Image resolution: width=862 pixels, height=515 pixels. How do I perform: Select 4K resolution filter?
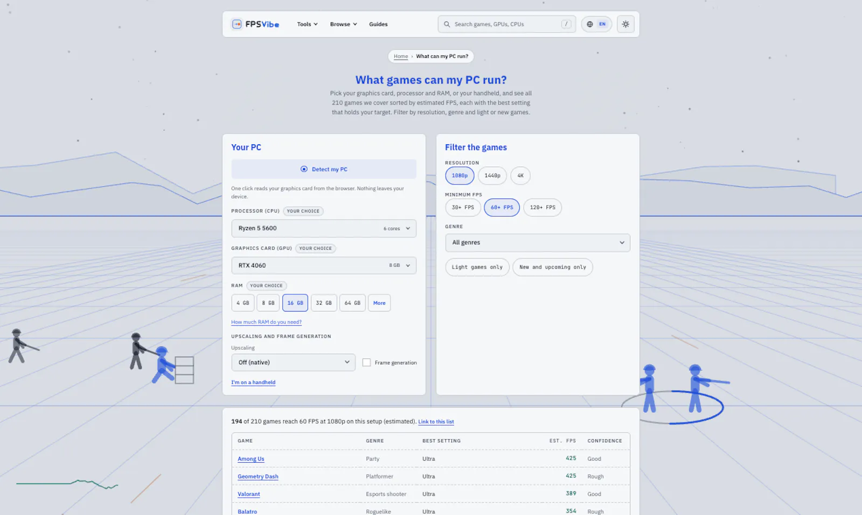tap(520, 175)
